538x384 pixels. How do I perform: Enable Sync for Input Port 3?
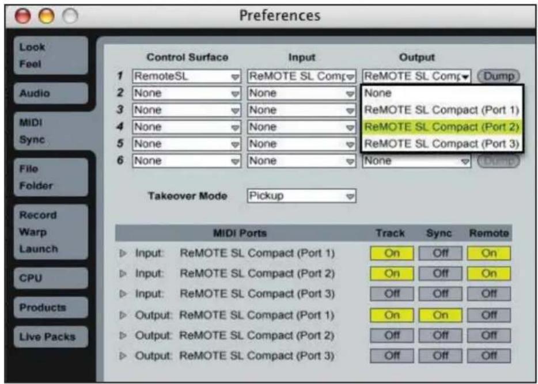click(440, 294)
